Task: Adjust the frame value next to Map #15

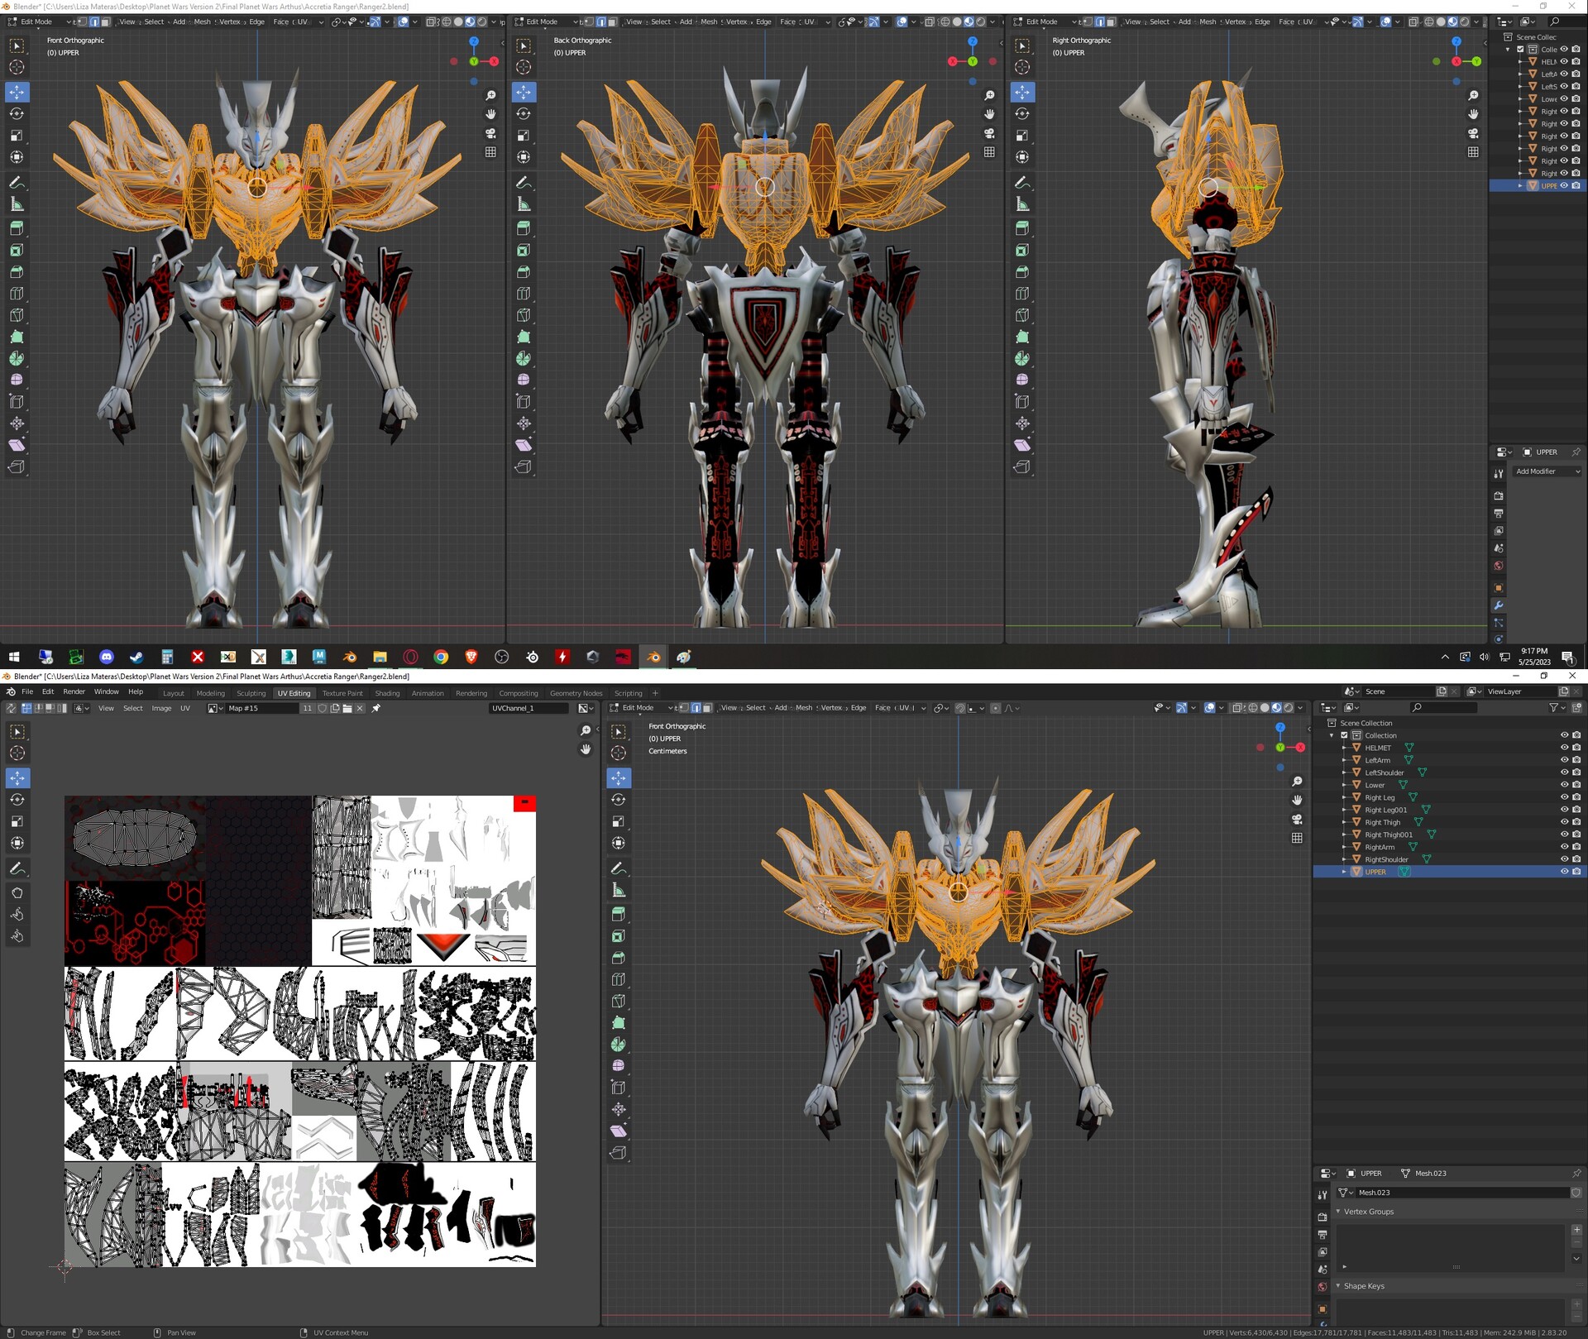Action: 307,708
